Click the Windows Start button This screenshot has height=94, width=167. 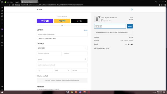pos(2,92)
